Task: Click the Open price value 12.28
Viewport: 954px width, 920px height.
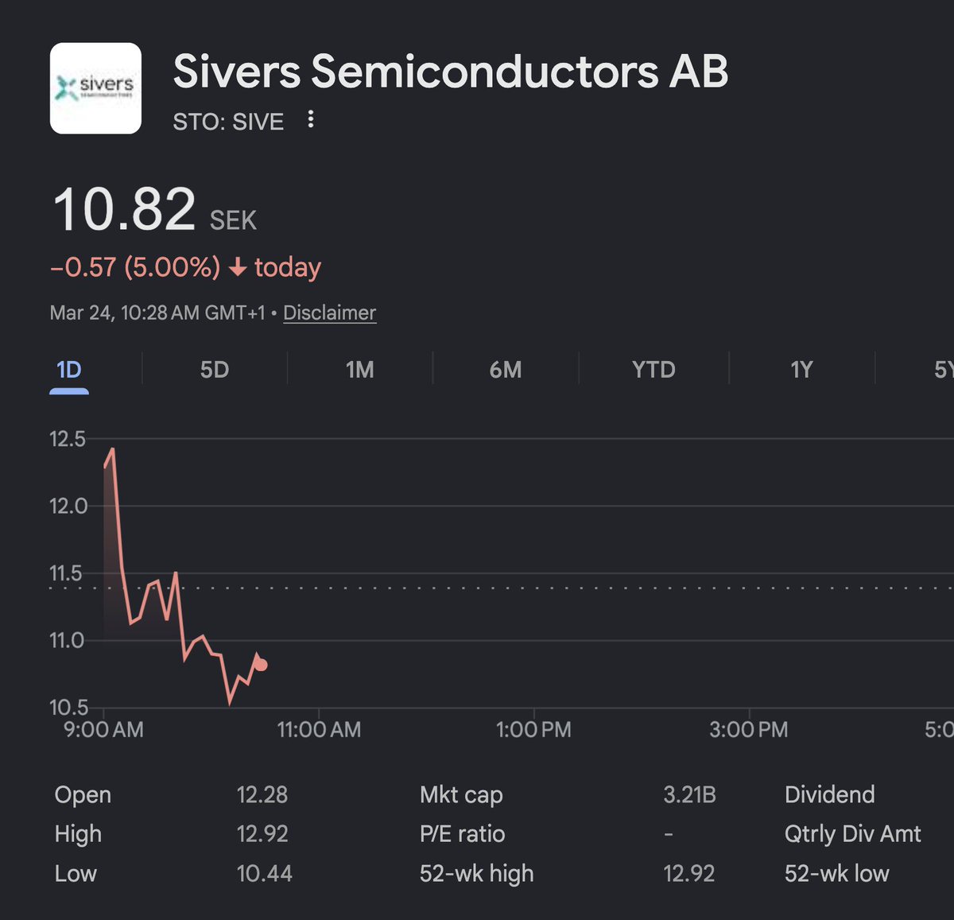Action: (x=262, y=794)
